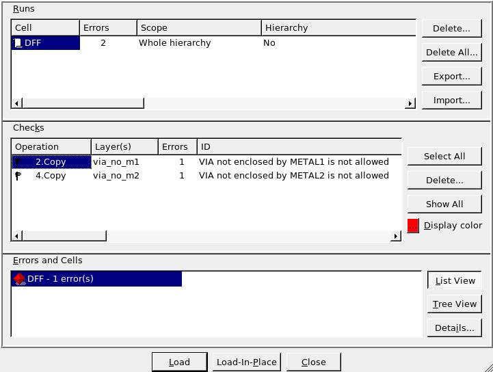Sort runs by Errors column header

108,28
